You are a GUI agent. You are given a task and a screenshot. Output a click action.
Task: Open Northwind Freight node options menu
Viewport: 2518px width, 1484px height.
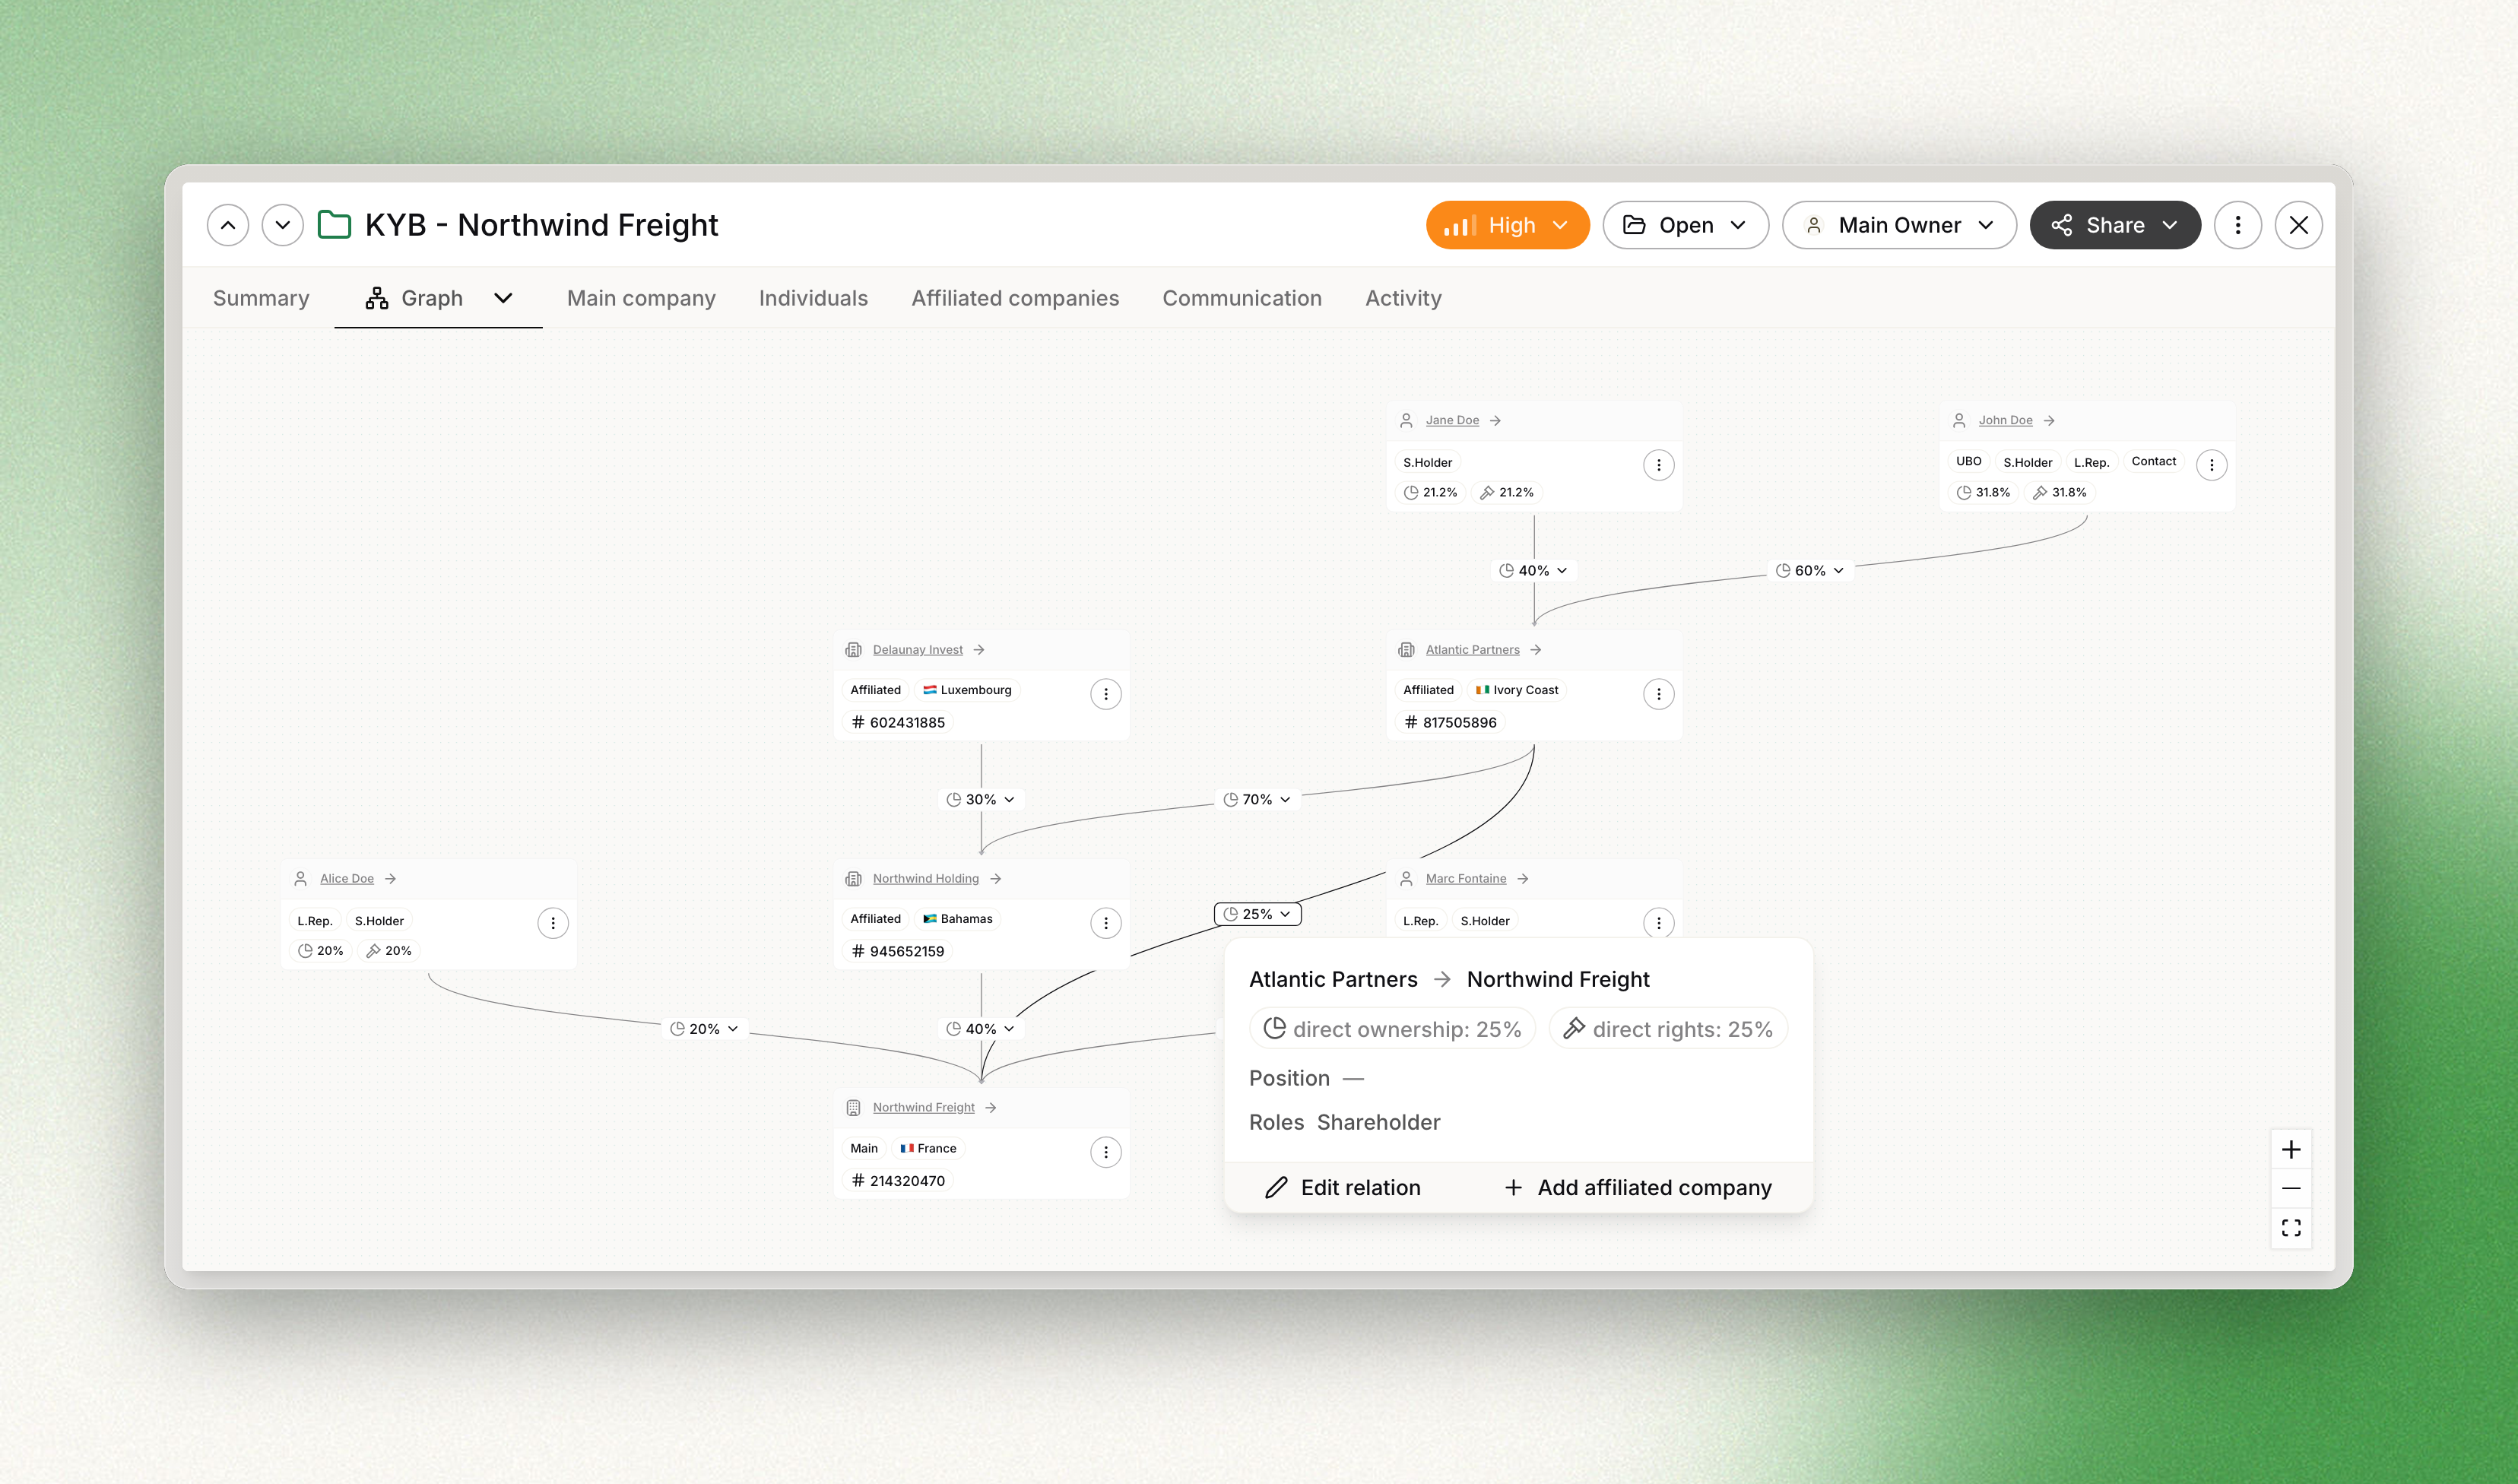click(1106, 1152)
